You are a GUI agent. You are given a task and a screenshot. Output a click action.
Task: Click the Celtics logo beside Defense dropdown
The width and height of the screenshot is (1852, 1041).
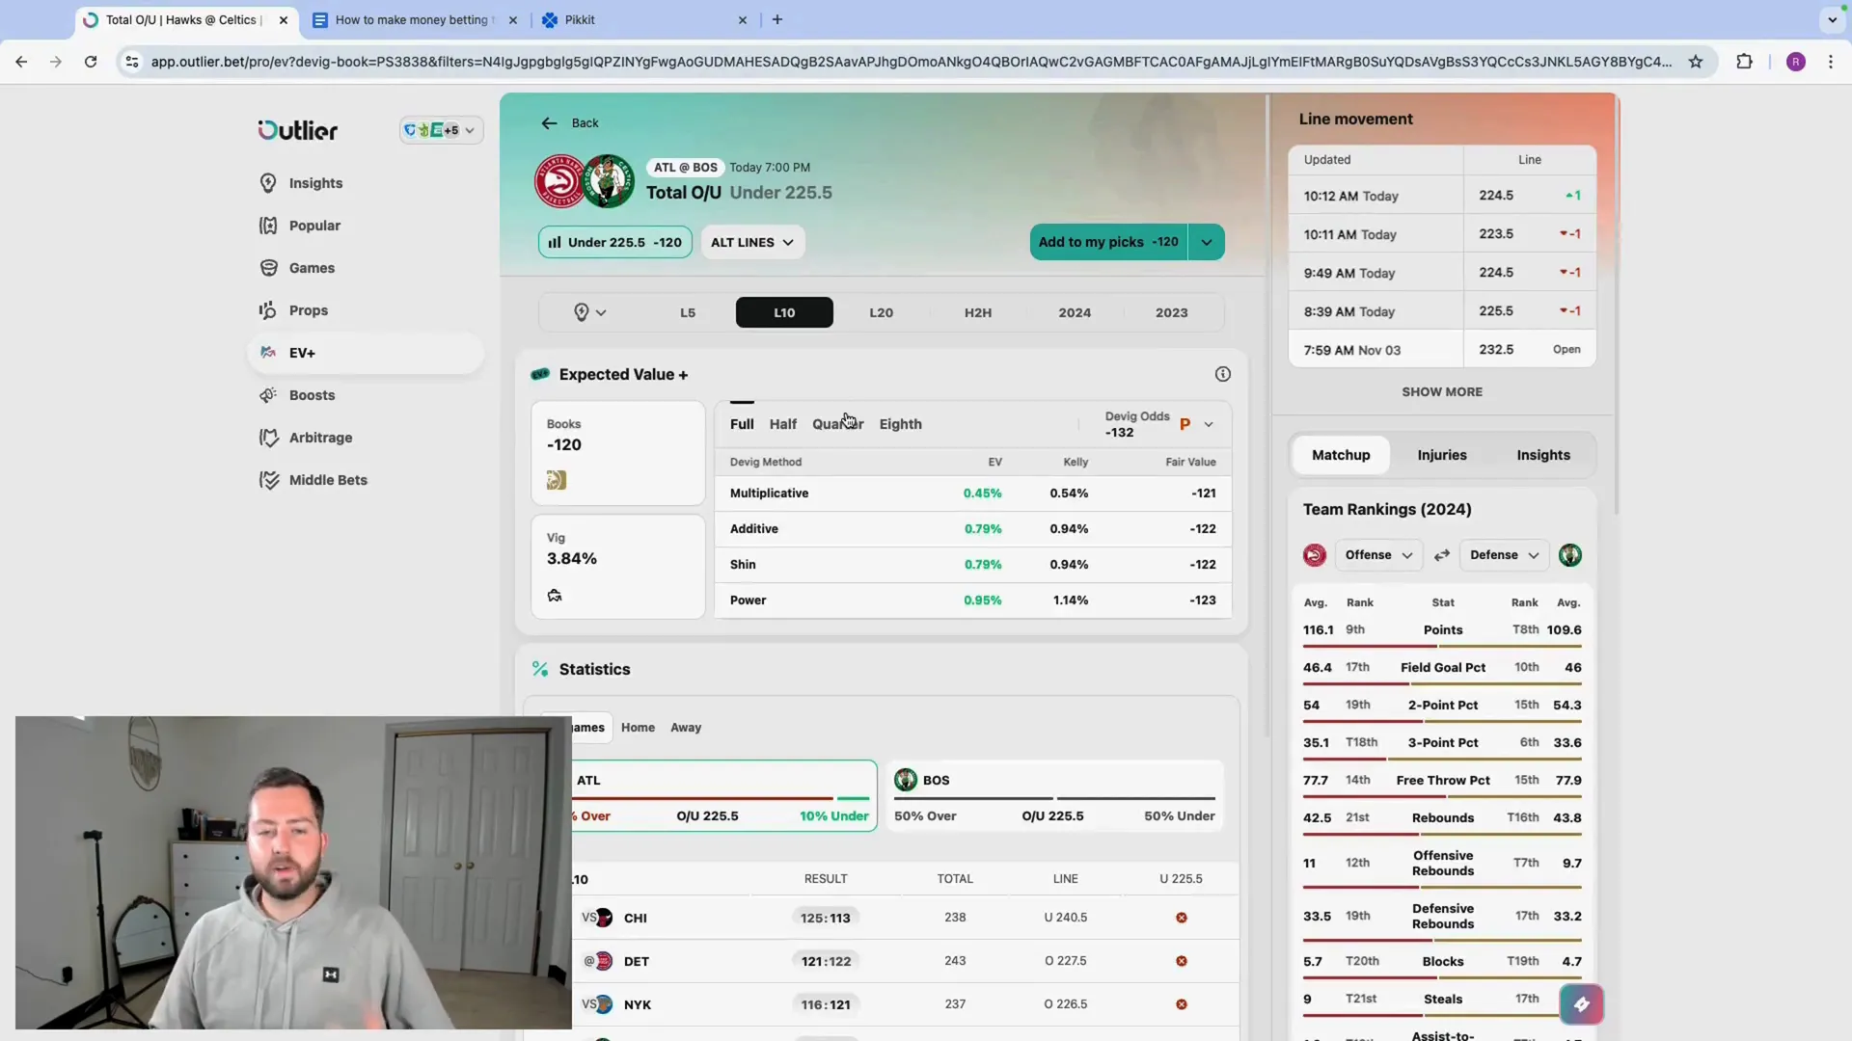tap(1569, 555)
